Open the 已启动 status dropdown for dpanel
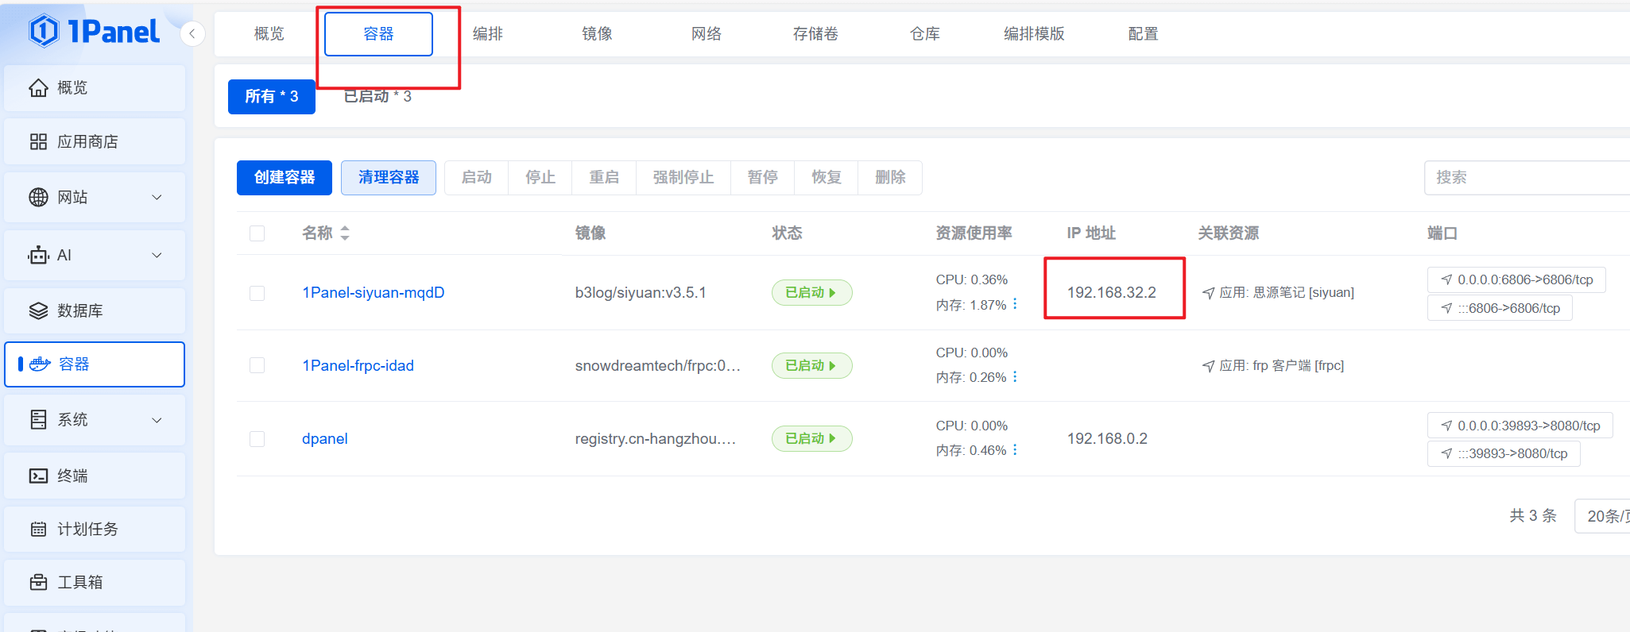 (811, 439)
